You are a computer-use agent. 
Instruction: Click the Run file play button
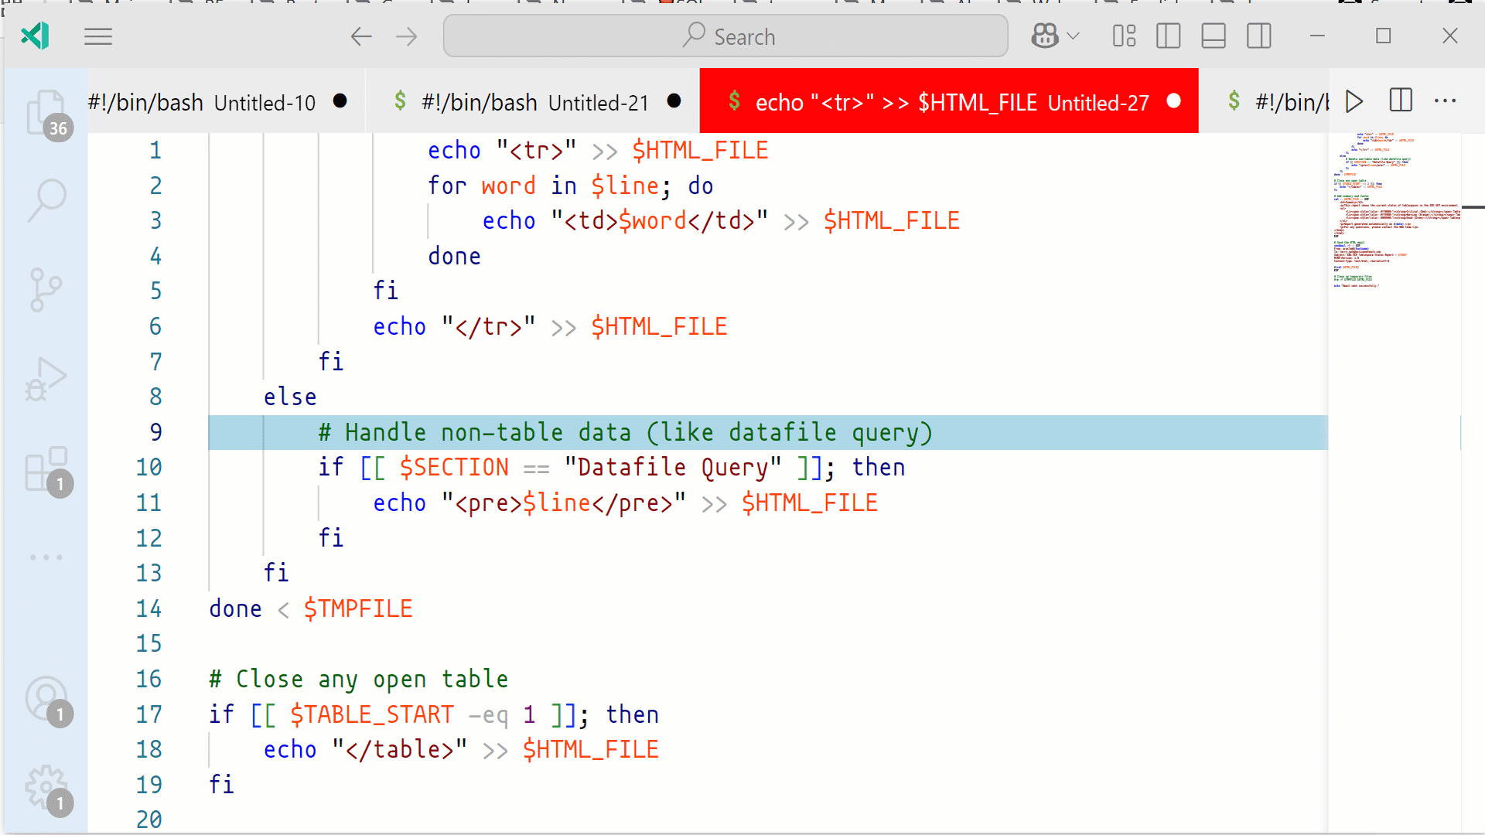point(1354,101)
